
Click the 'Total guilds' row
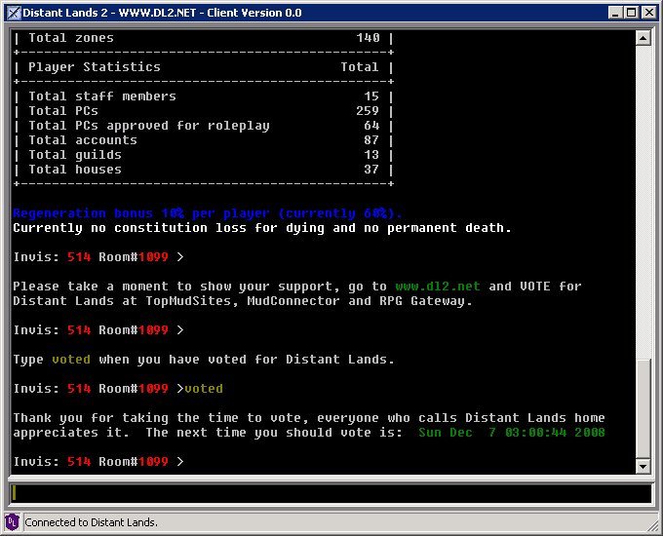tap(204, 155)
